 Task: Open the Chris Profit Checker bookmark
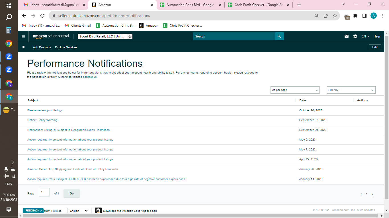pos(182,26)
